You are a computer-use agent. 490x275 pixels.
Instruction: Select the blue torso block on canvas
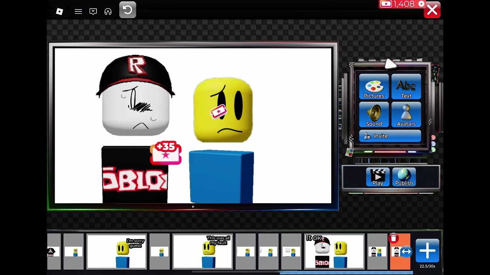221,176
